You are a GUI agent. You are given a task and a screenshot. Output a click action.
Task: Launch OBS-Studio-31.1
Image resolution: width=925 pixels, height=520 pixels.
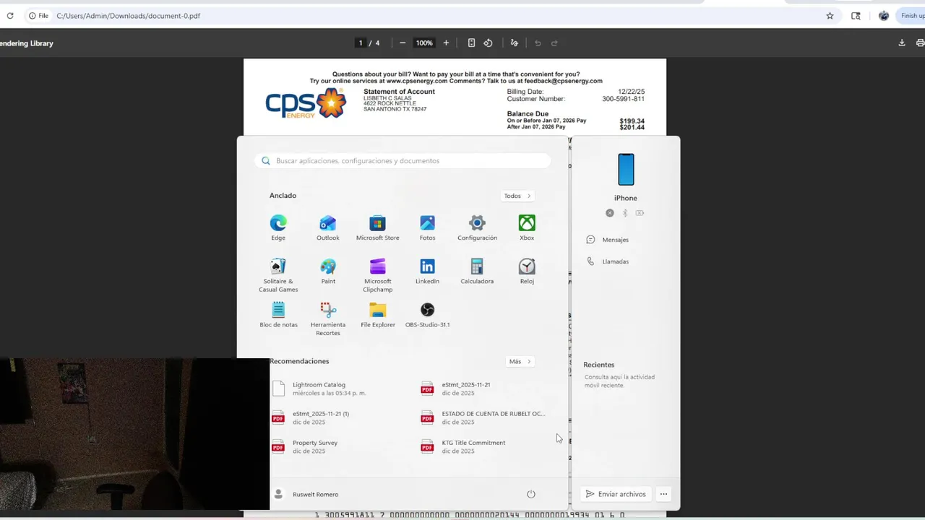(427, 315)
